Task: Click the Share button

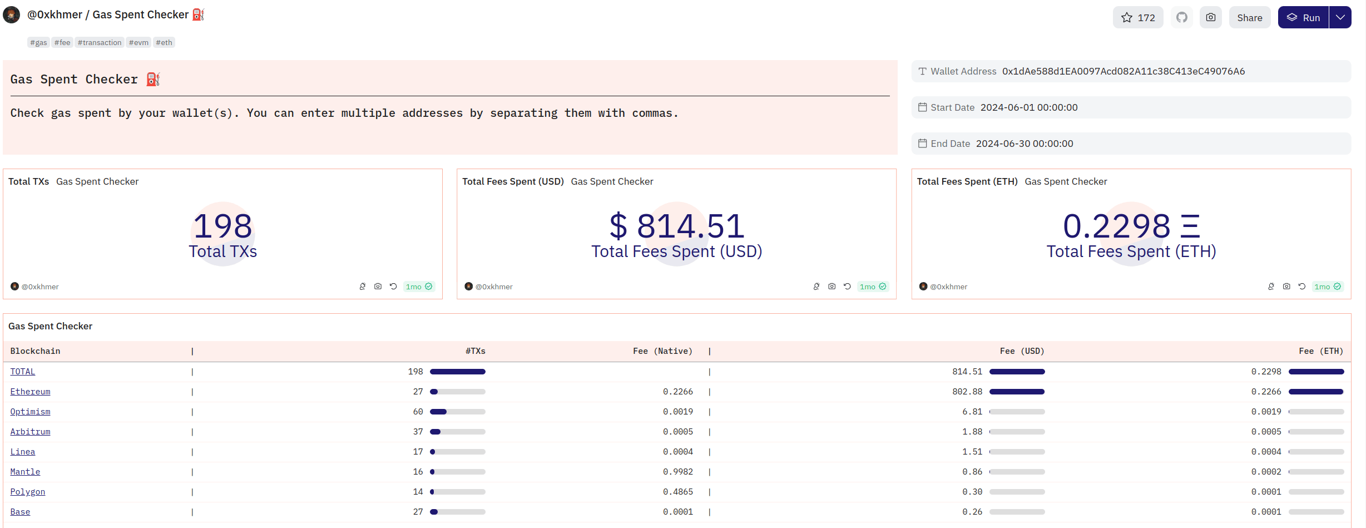Action: (x=1249, y=17)
